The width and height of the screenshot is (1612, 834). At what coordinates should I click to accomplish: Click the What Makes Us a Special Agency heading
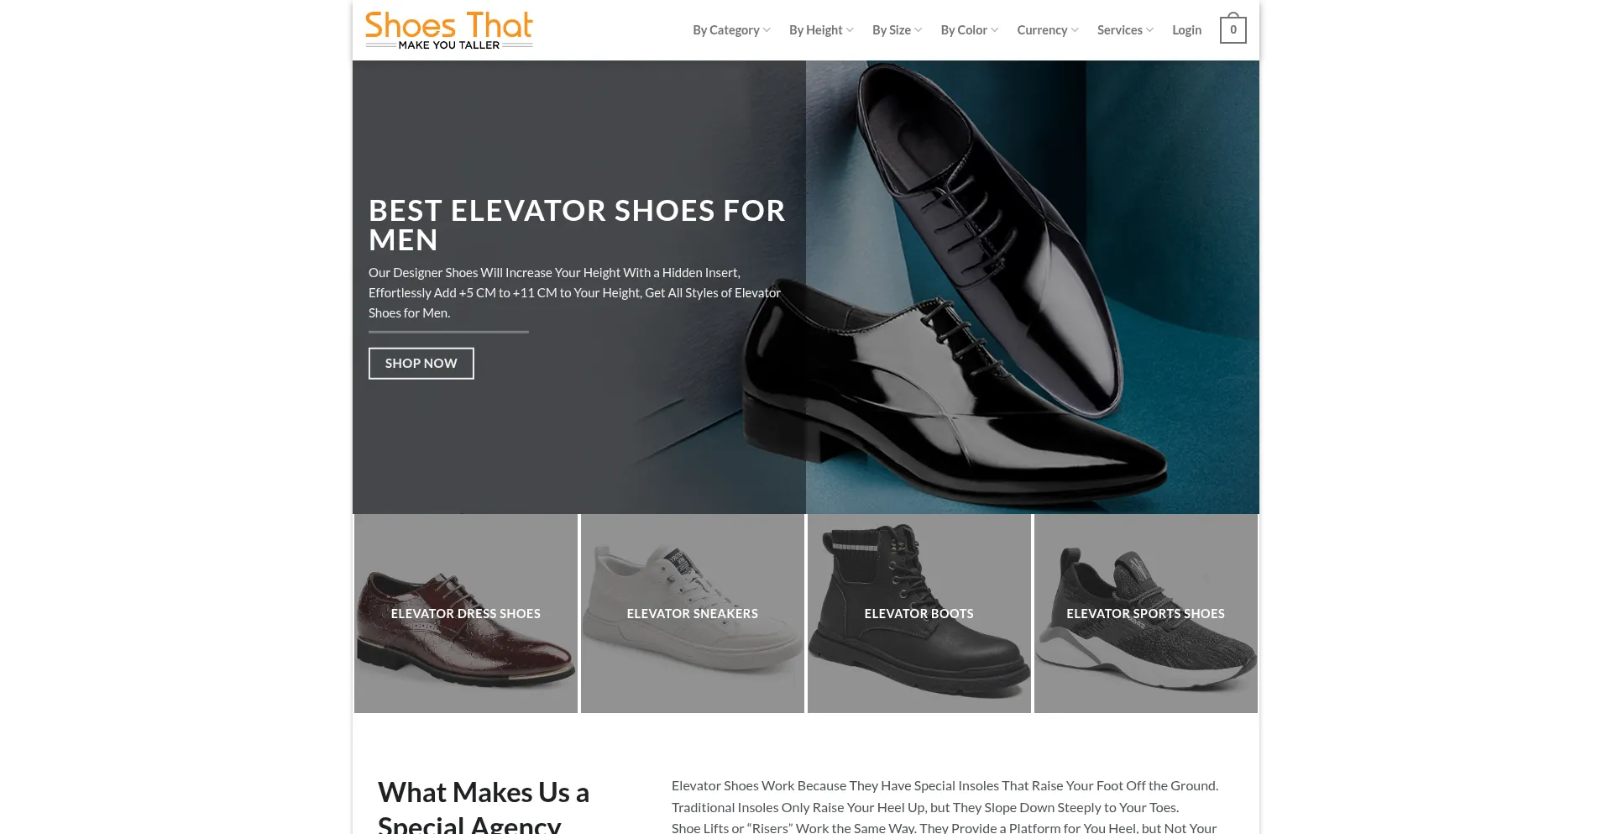tap(484, 806)
